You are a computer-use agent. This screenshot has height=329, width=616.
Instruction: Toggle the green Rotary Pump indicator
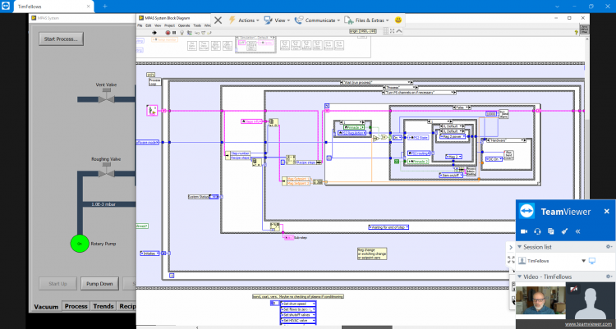click(80, 244)
